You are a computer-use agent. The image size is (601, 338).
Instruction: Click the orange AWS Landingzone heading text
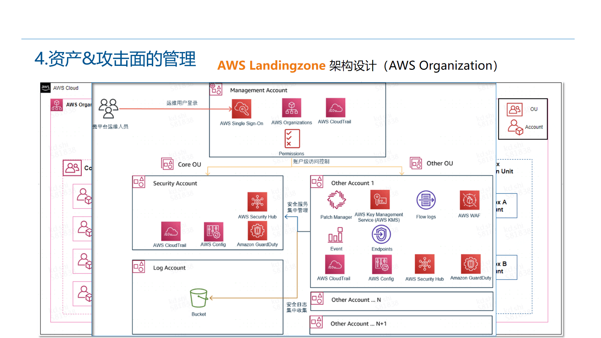click(x=271, y=66)
